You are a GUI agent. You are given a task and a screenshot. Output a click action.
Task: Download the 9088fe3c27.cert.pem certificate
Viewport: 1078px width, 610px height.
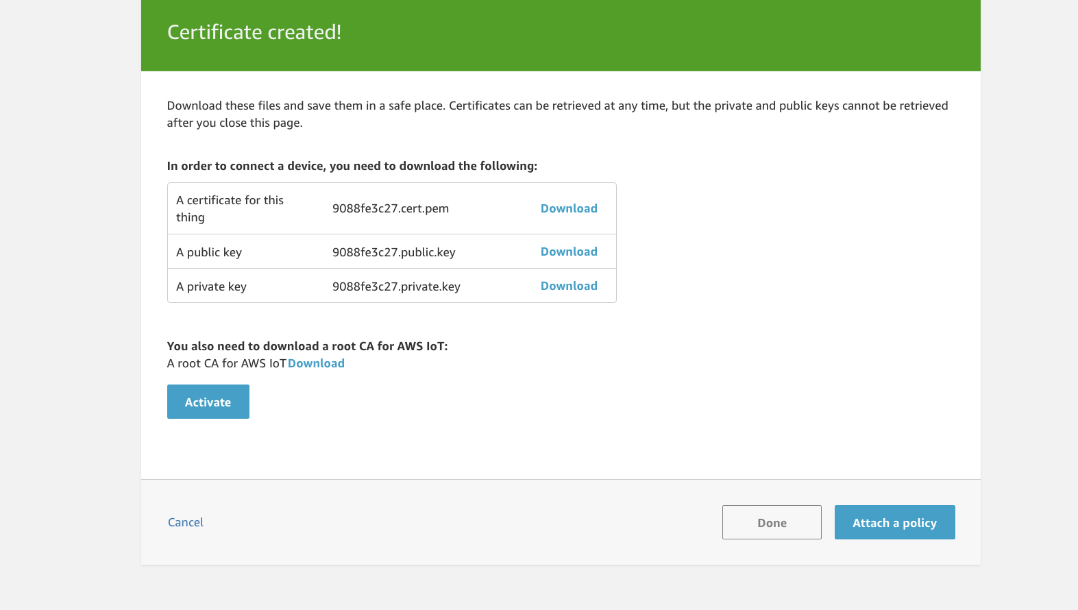(x=569, y=208)
